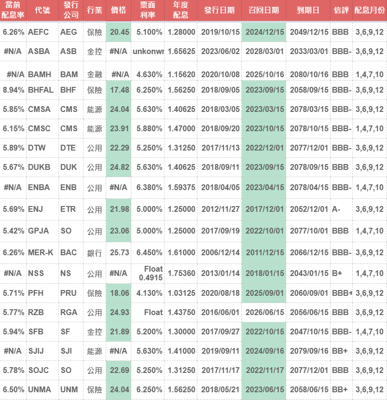Viewport: 387px width, 400px height.
Task: Click the 配息月份 column header
Action: (x=370, y=10)
